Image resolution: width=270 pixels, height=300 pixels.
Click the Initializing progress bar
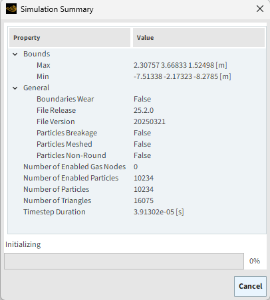click(124, 261)
